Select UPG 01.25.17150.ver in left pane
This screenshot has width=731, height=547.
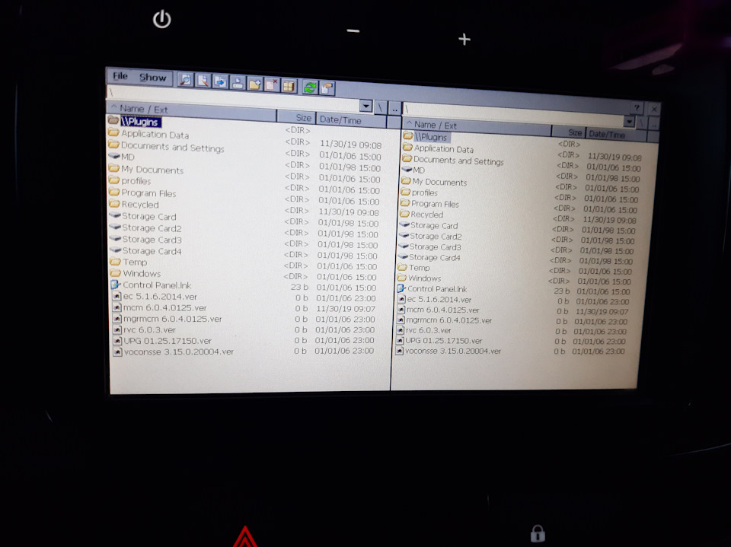[162, 341]
